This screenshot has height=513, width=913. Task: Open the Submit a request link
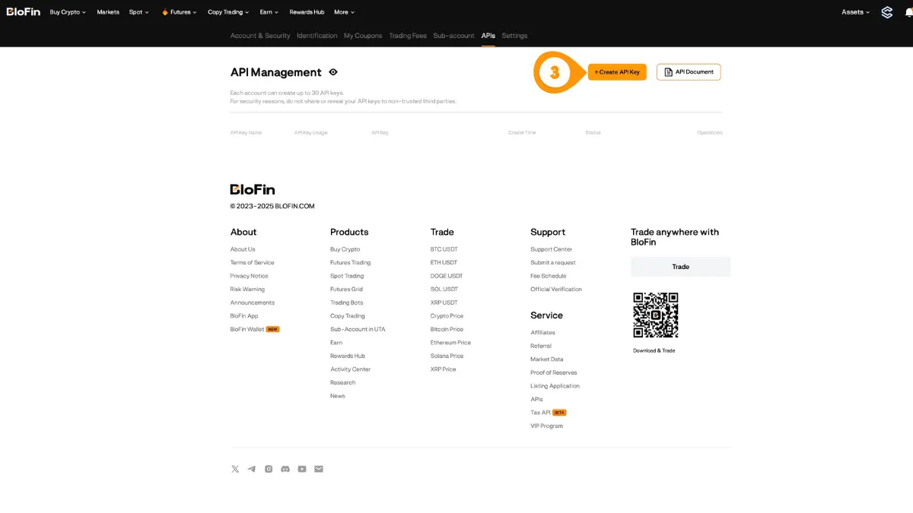pyautogui.click(x=553, y=263)
